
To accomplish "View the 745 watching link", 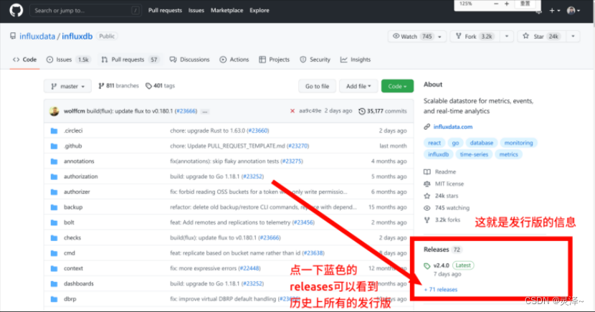I will 447,208.
